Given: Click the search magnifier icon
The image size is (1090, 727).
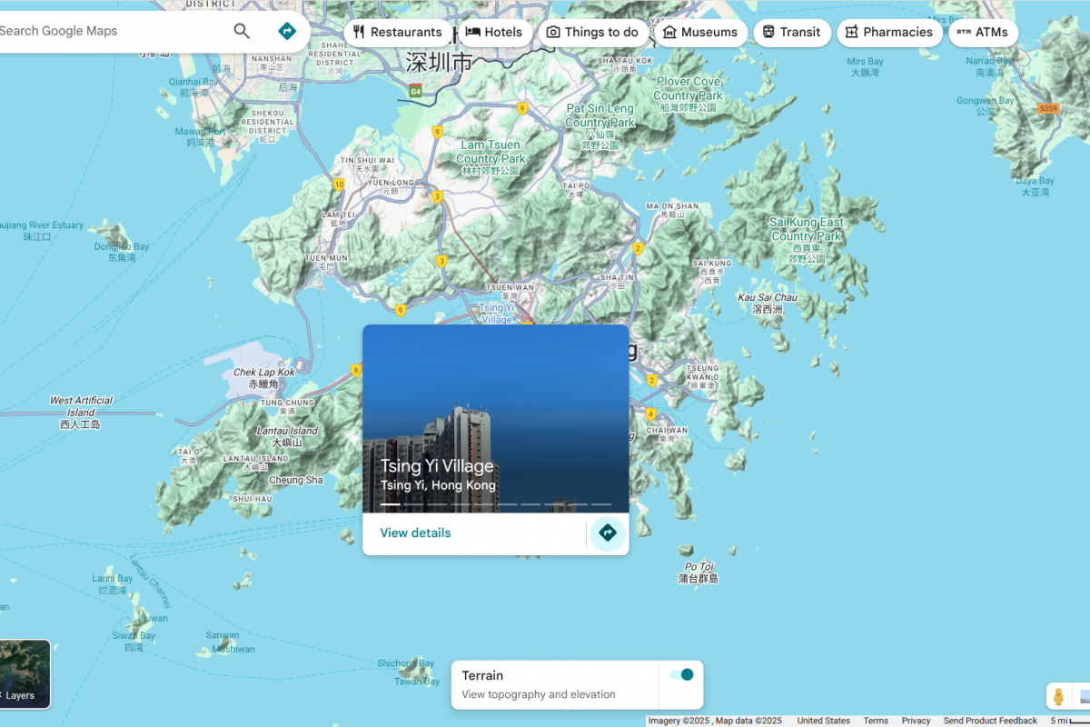Looking at the screenshot, I should click(x=242, y=31).
